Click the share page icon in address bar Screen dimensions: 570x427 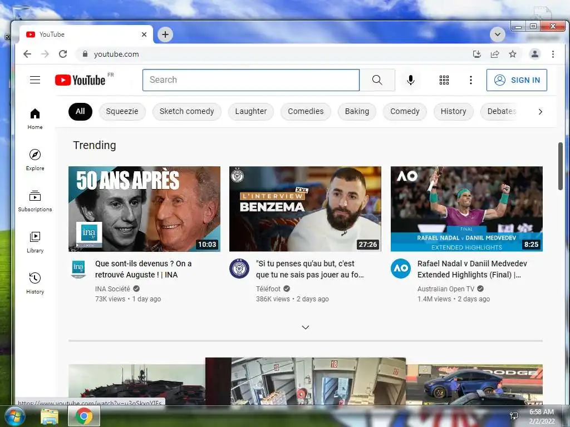click(495, 54)
